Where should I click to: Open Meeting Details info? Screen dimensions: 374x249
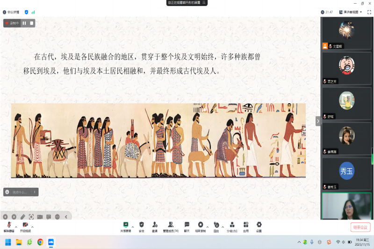click(11, 12)
